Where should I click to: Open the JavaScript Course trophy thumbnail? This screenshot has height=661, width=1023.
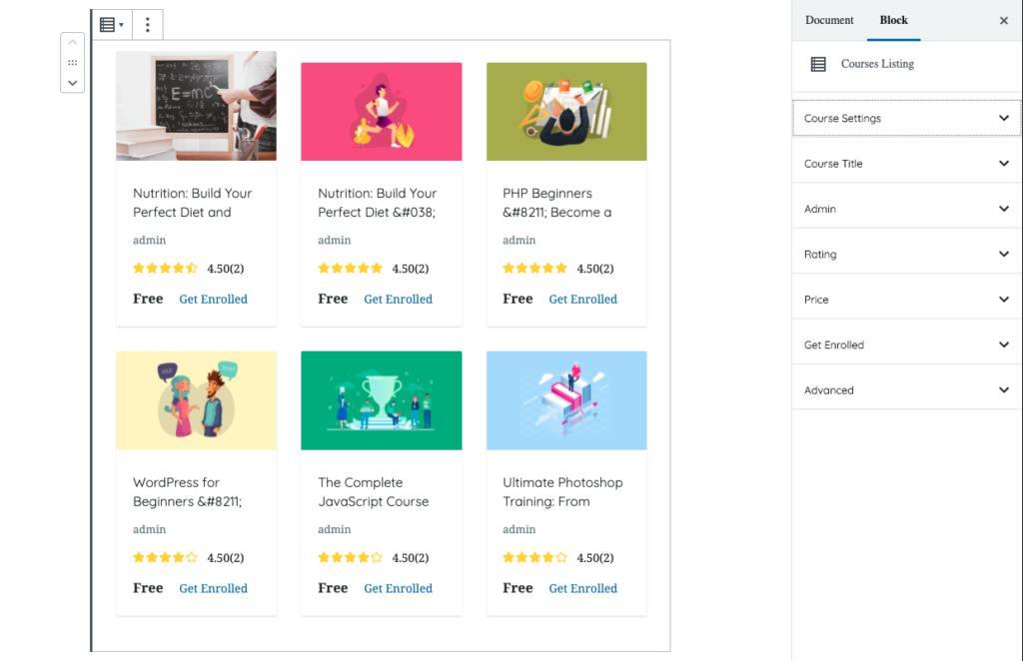pos(381,400)
